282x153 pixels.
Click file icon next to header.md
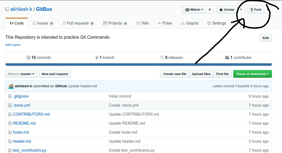point(10,142)
